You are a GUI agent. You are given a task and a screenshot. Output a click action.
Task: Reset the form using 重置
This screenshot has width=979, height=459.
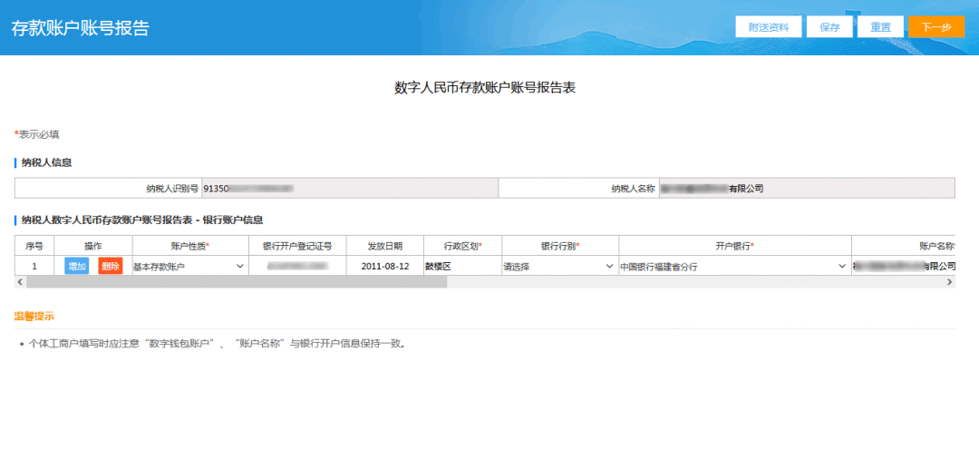pos(880,27)
